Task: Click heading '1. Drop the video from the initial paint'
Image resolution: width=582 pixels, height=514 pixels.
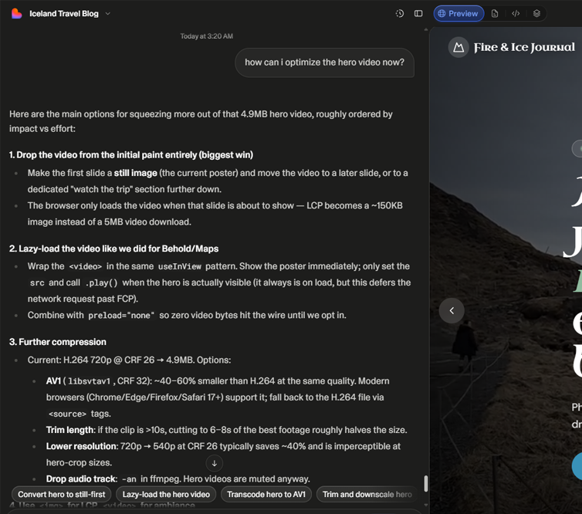Action: coord(131,155)
